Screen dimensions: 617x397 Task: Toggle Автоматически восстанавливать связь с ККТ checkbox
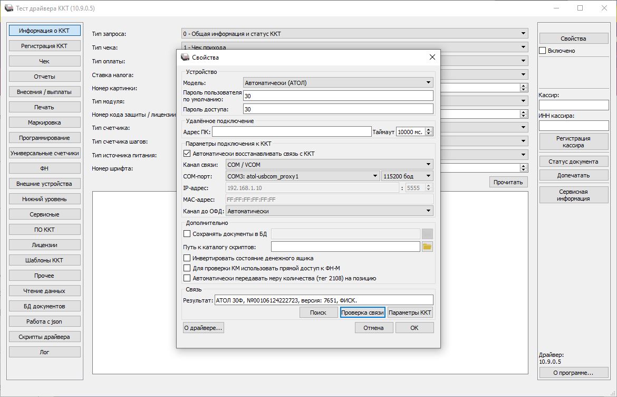point(187,154)
